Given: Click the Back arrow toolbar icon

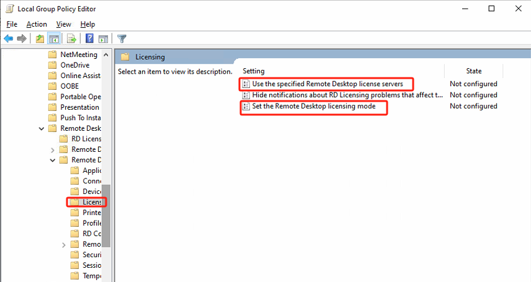Looking at the screenshot, I should pyautogui.click(x=9, y=38).
